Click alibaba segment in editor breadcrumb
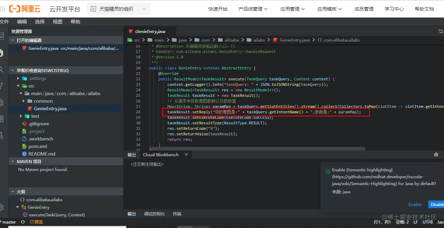This screenshot has height=228, width=444. tap(232, 40)
